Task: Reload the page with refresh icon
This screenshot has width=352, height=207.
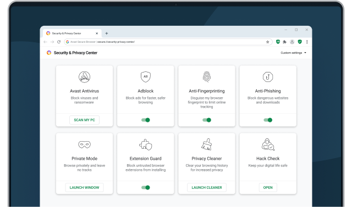Action: pos(59,42)
